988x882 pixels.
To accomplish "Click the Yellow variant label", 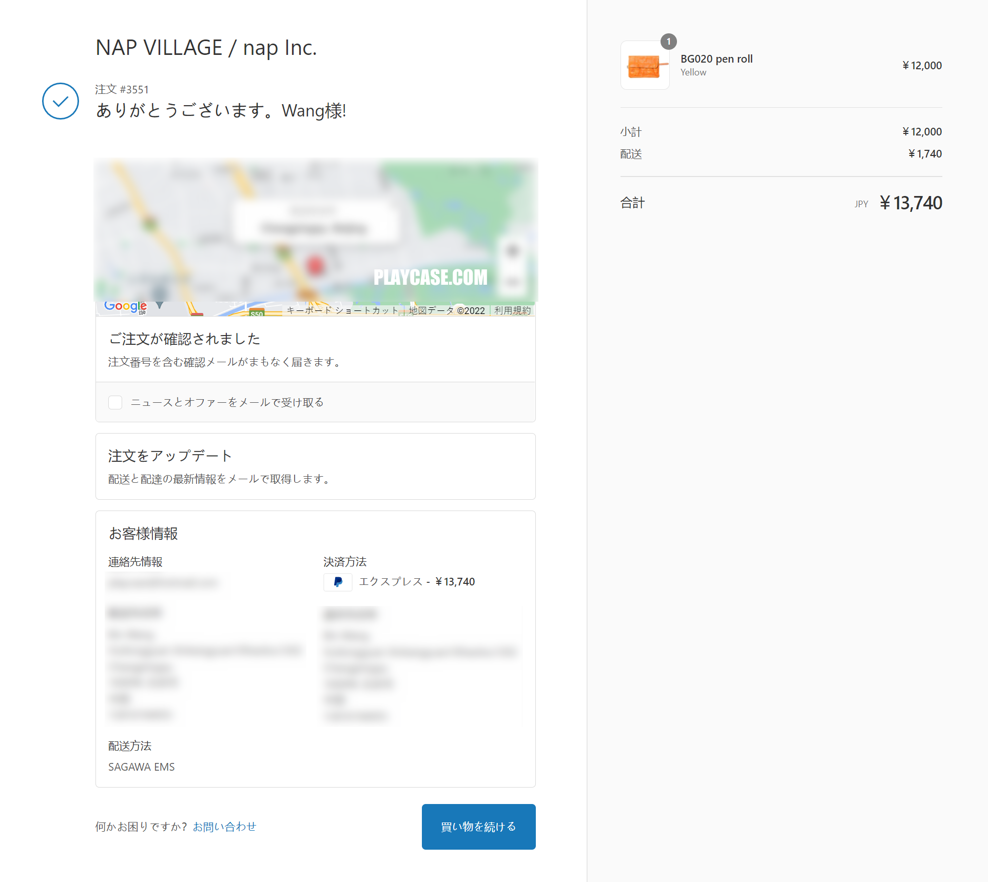I will click(x=693, y=72).
